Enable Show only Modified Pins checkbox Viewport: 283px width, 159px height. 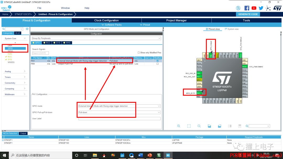(139, 53)
